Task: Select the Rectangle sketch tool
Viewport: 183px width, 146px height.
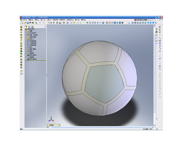Action: point(160,41)
